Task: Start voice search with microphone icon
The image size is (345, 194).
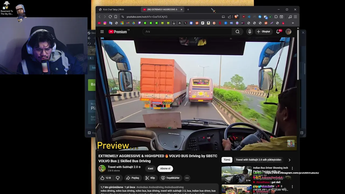Action: tap(250, 32)
